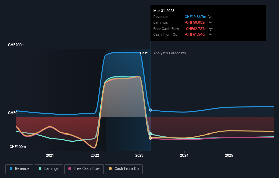This screenshot has width=279, height=178.
Task: Click the Free Cash Flow value -CHF62.737m
Action: click(x=196, y=29)
